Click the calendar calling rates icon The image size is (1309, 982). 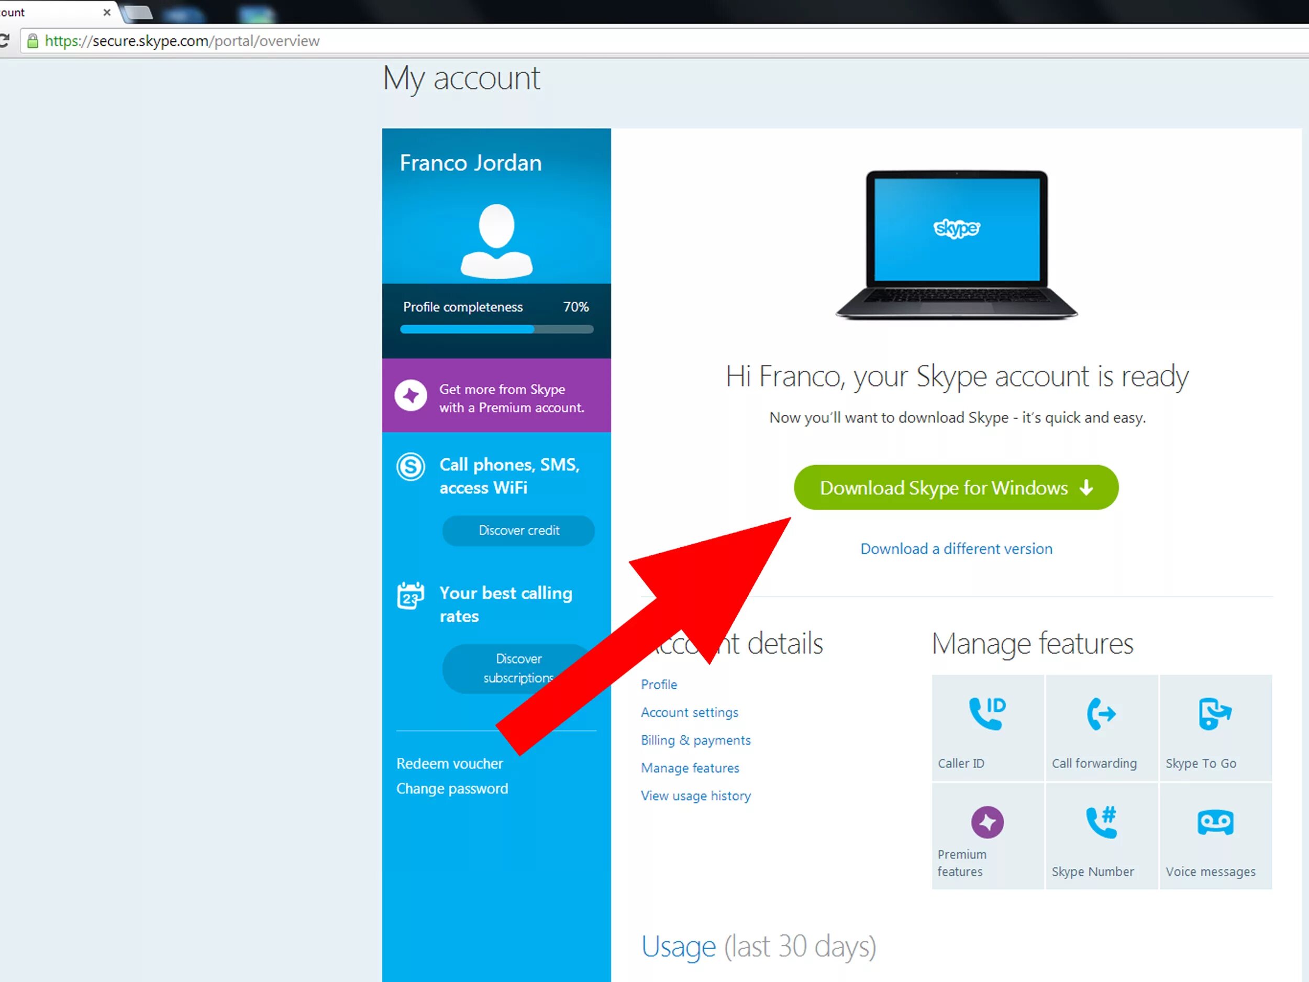[x=411, y=595]
